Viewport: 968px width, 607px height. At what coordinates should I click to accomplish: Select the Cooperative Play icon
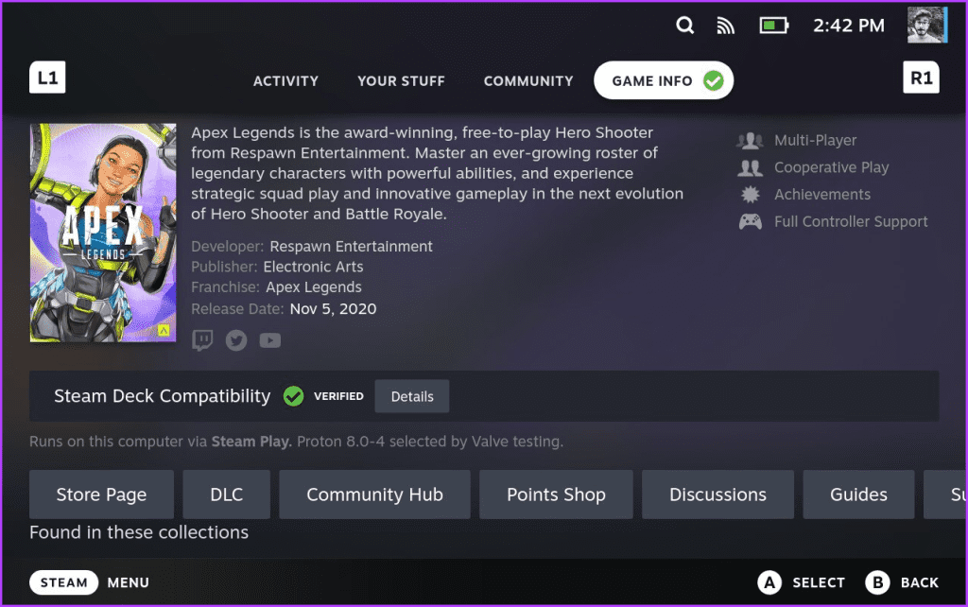click(750, 167)
